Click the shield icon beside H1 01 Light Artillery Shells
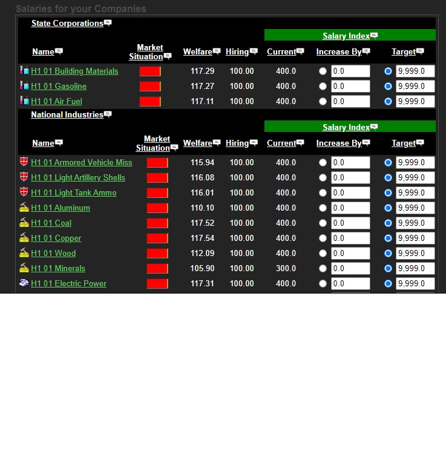 24,177
